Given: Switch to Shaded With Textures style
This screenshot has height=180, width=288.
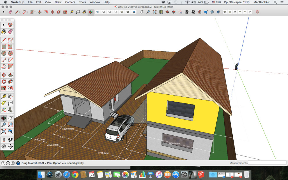Looking at the screenshot, I should tap(128, 12).
